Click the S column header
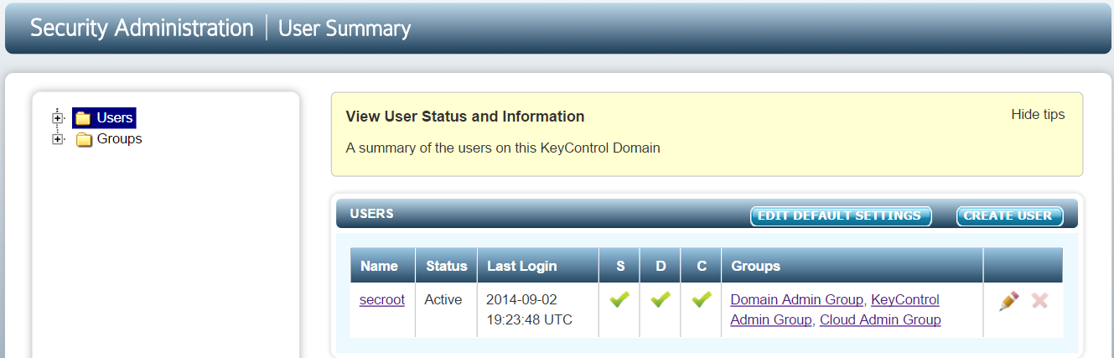 point(620,267)
